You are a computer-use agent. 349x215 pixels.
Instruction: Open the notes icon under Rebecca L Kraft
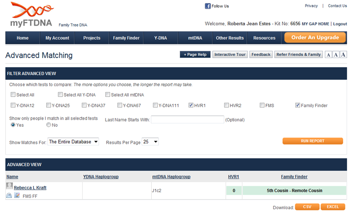click(17, 195)
